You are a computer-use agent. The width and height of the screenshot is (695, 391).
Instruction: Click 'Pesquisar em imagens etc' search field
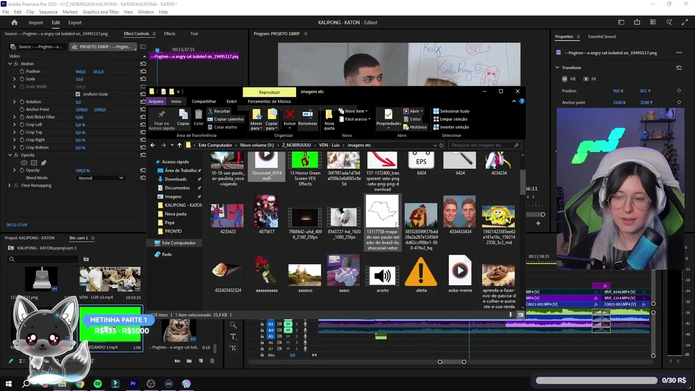485,145
